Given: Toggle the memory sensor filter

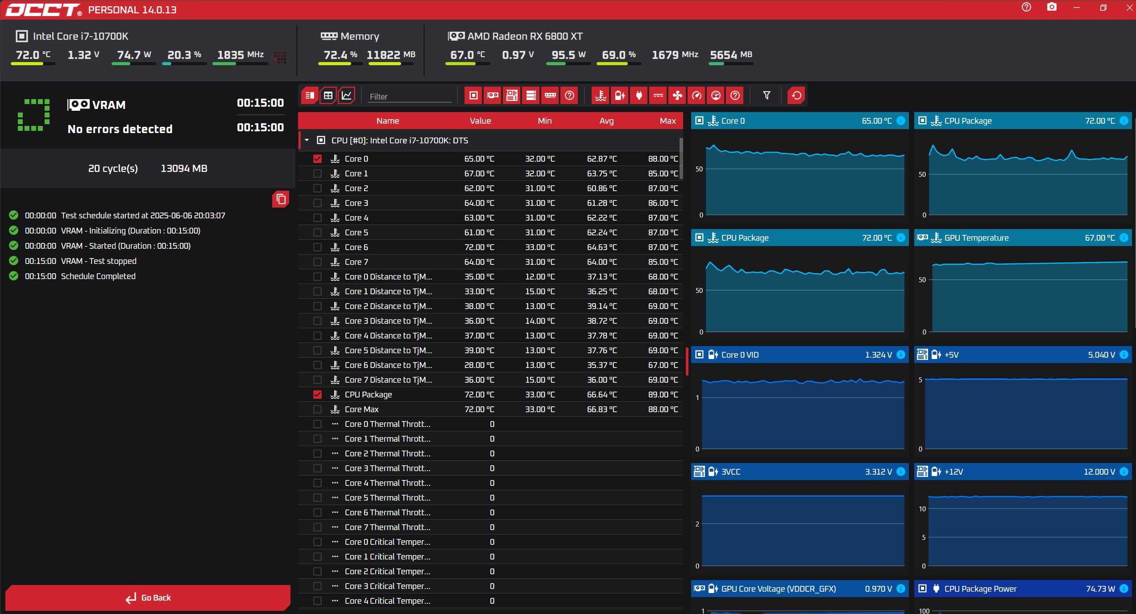Looking at the screenshot, I should 550,96.
